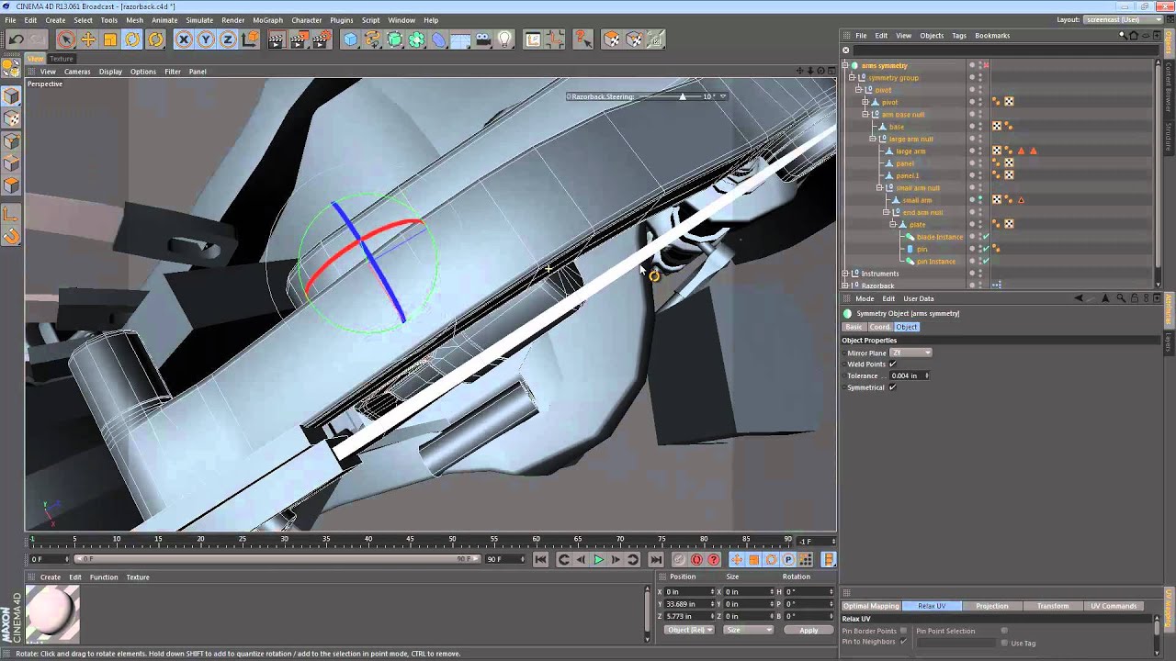This screenshot has height=661, width=1176.
Task: Render to Picture Viewer
Action: pyautogui.click(x=299, y=39)
